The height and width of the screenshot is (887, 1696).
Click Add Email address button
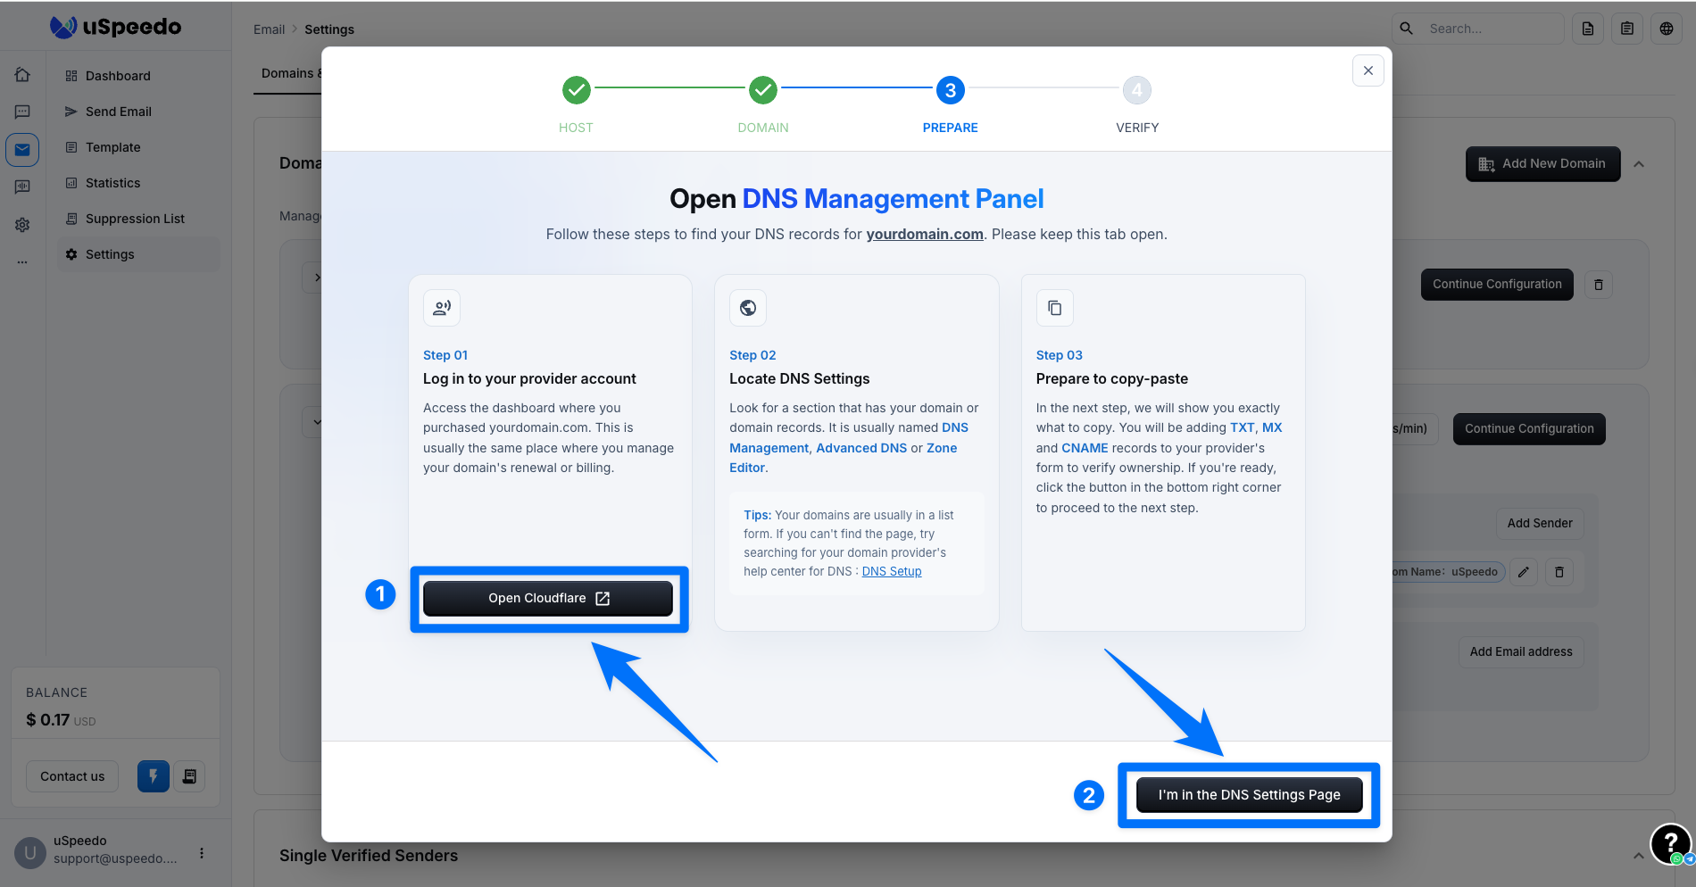click(1521, 652)
